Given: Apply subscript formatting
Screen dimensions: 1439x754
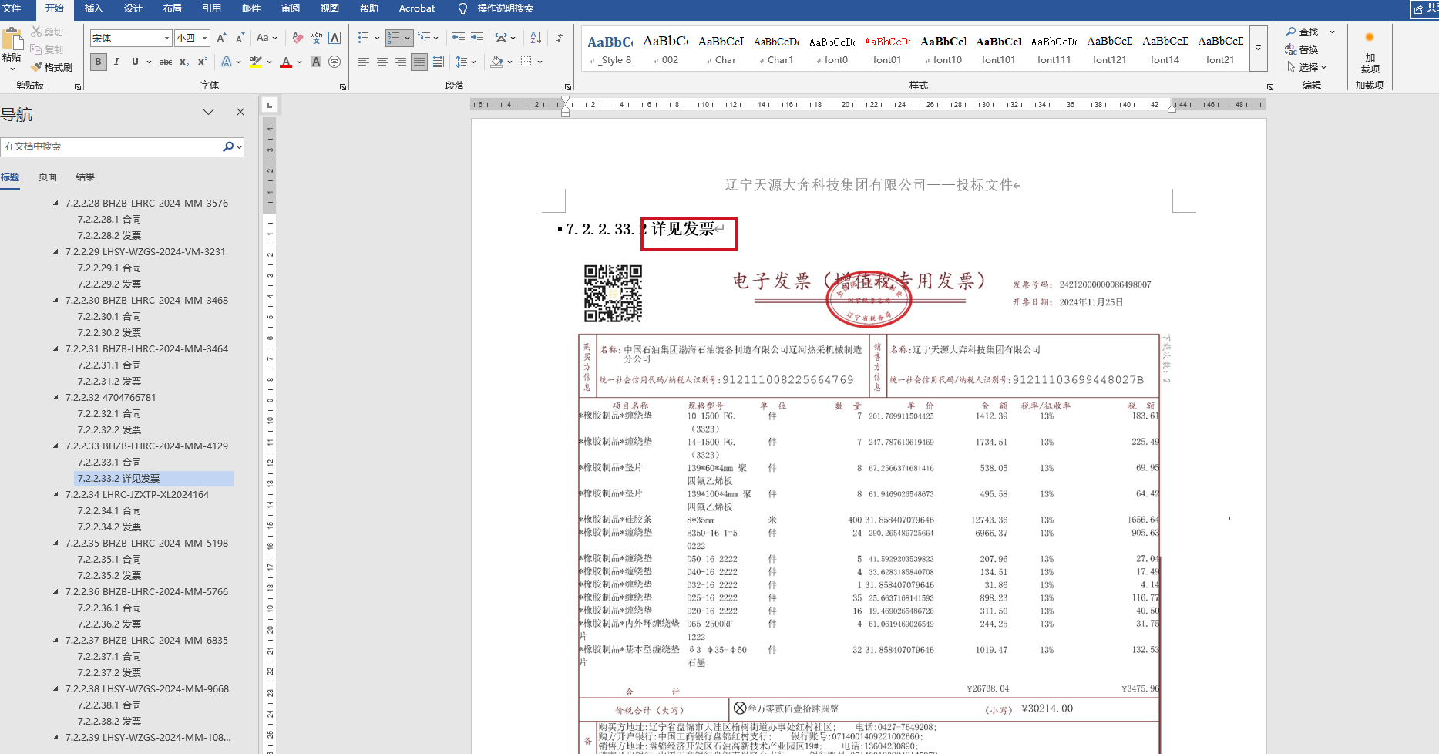Looking at the screenshot, I should point(184,62).
